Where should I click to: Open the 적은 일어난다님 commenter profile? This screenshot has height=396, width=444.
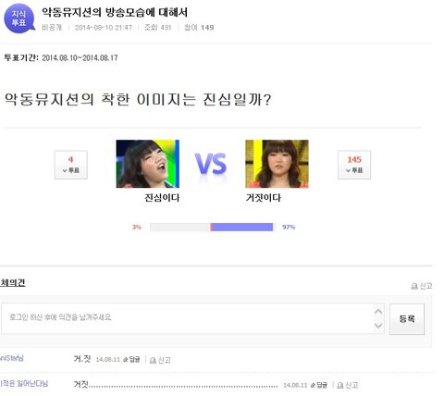click(x=24, y=384)
